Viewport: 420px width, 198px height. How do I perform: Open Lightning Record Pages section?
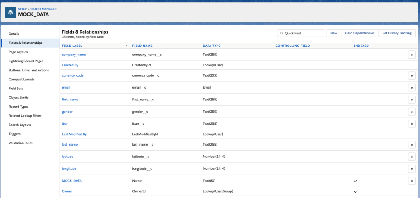pos(26,61)
